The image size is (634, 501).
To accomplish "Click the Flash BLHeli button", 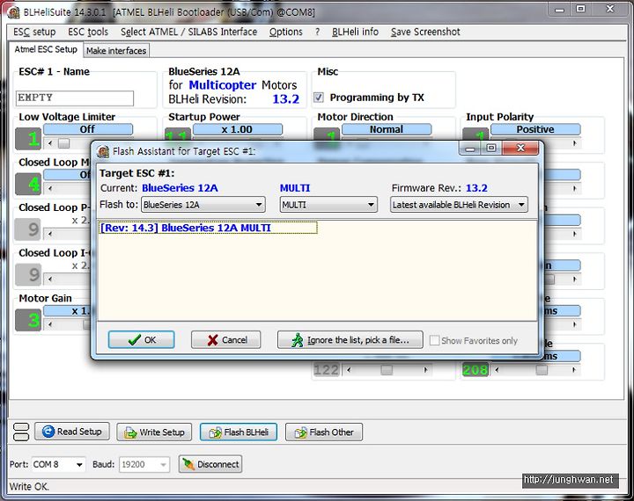I will [x=239, y=432].
